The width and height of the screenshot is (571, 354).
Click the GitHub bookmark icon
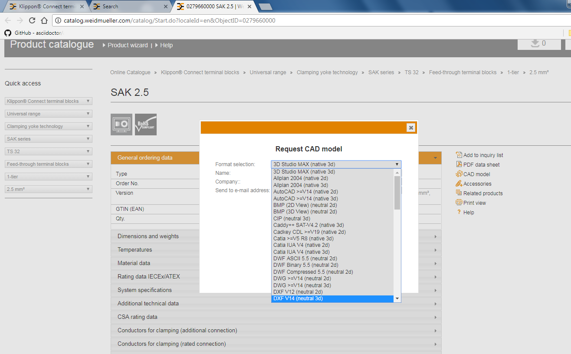click(x=7, y=33)
